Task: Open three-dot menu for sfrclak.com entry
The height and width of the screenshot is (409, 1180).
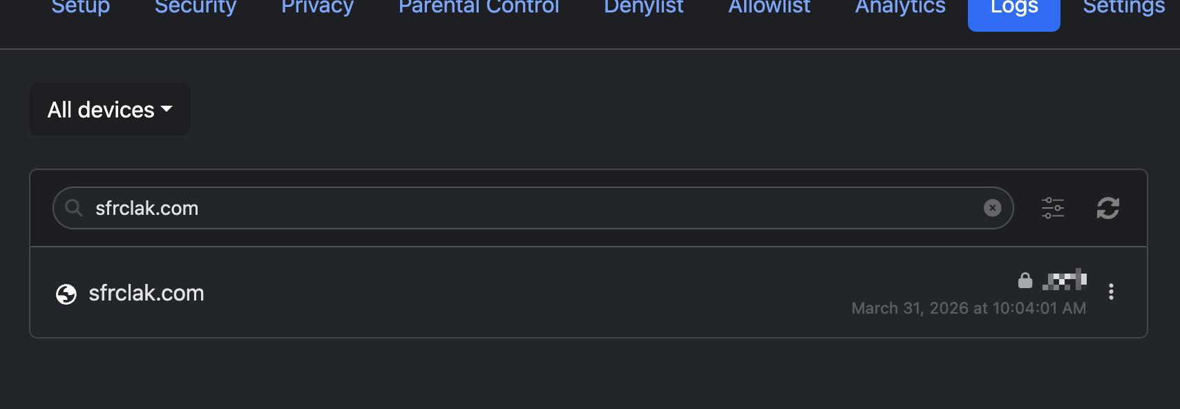Action: click(1111, 292)
